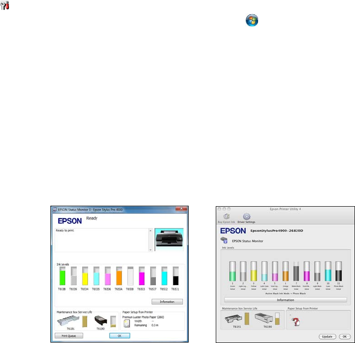
Task: Click the EPSON Status Monitor printer info icon
Action: click(x=224, y=240)
